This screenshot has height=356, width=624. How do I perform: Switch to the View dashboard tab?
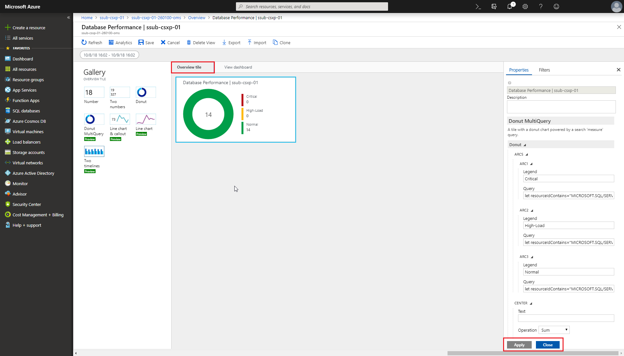(238, 67)
